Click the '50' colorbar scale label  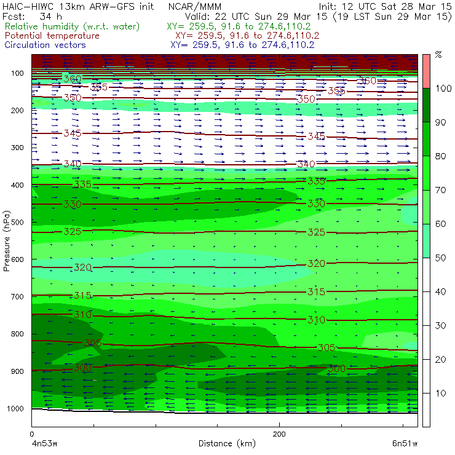click(441, 258)
